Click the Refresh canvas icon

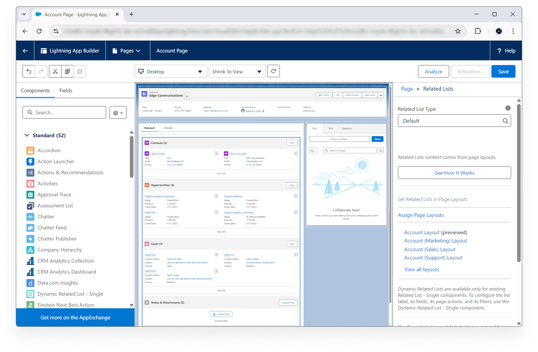click(274, 71)
